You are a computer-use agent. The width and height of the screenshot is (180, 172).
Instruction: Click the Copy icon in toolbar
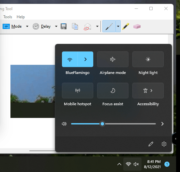click(75, 26)
